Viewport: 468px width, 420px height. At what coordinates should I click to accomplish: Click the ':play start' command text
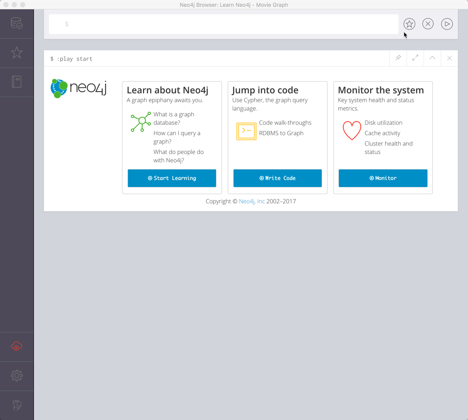(x=75, y=59)
